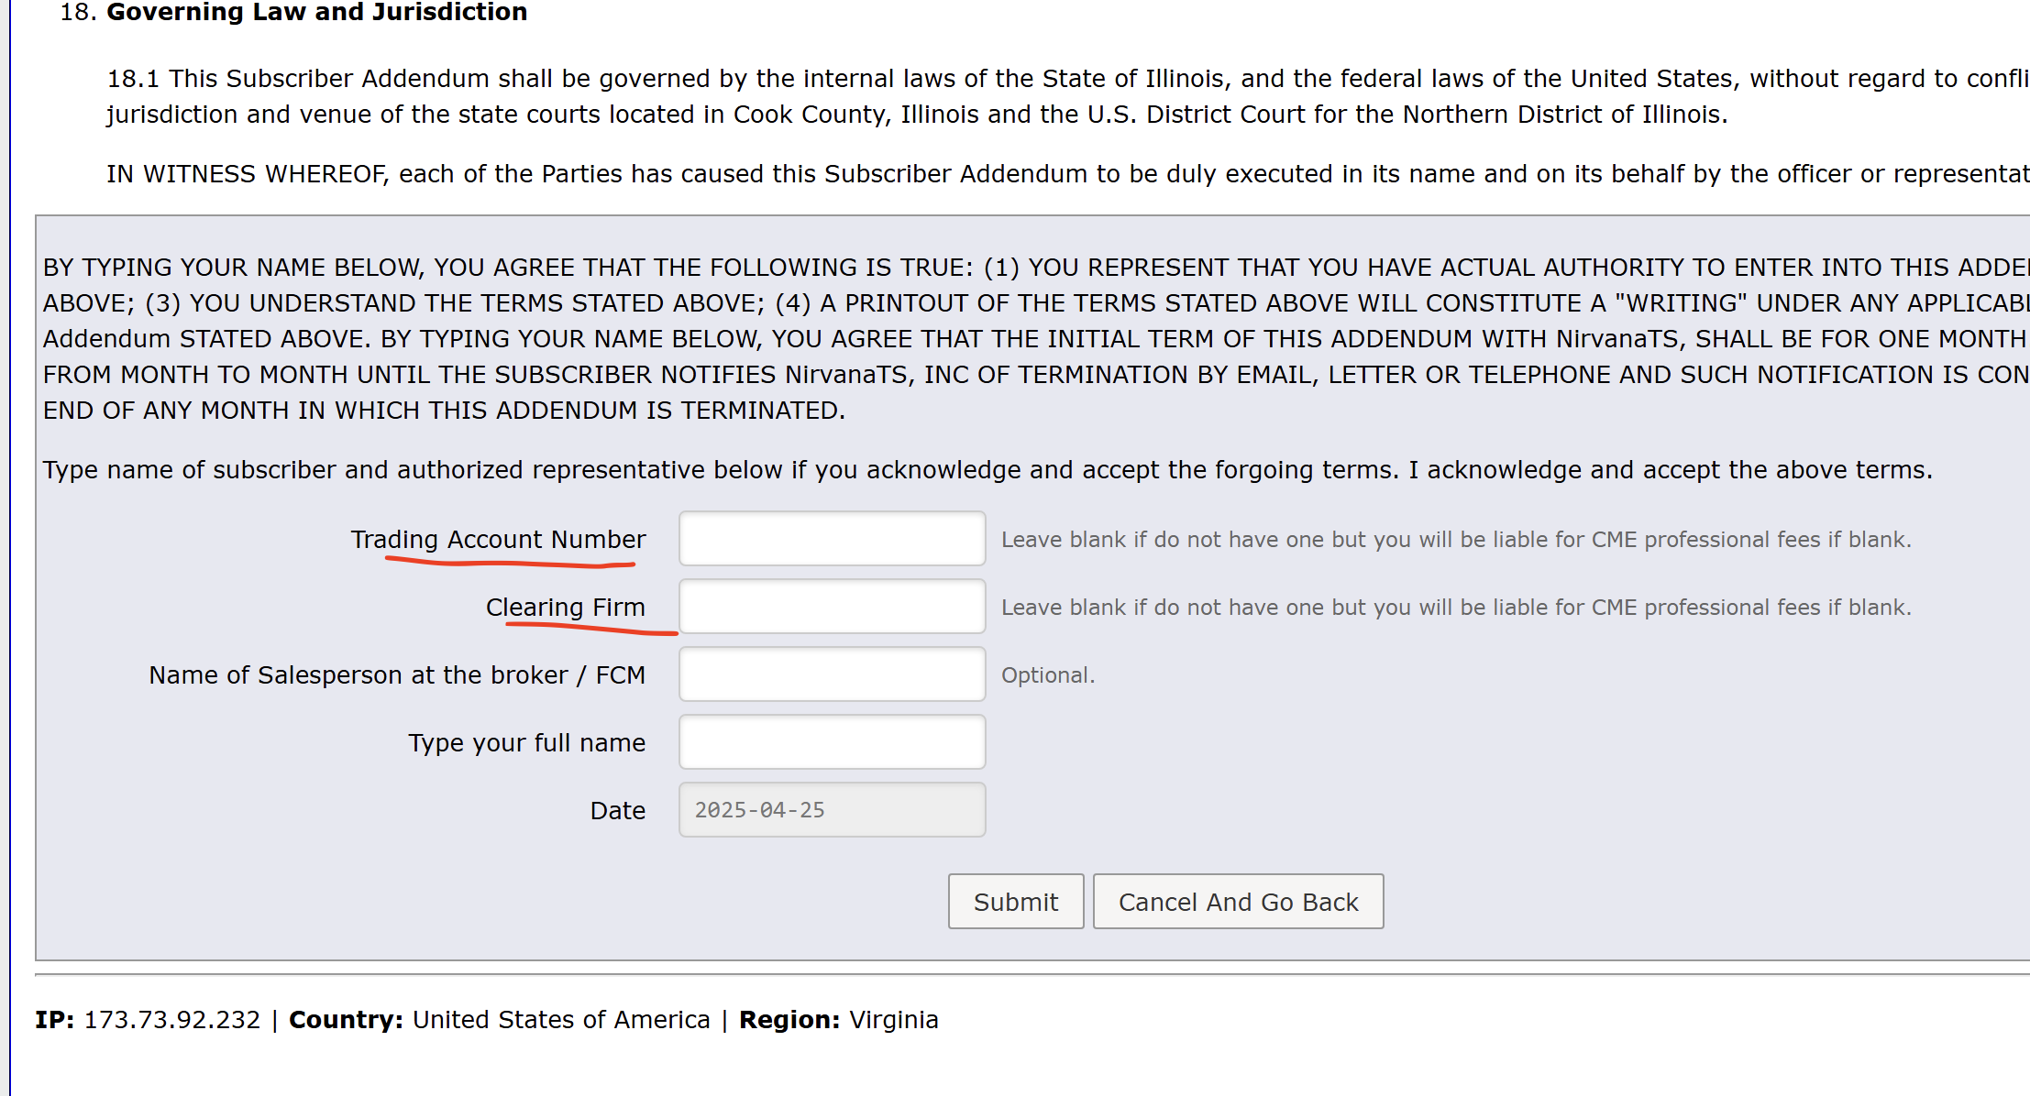
Task: Click the Type your full name label
Action: tap(526, 742)
